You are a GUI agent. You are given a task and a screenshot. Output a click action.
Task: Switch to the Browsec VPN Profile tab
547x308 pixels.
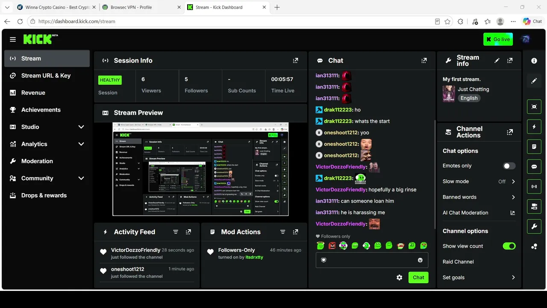click(x=141, y=7)
